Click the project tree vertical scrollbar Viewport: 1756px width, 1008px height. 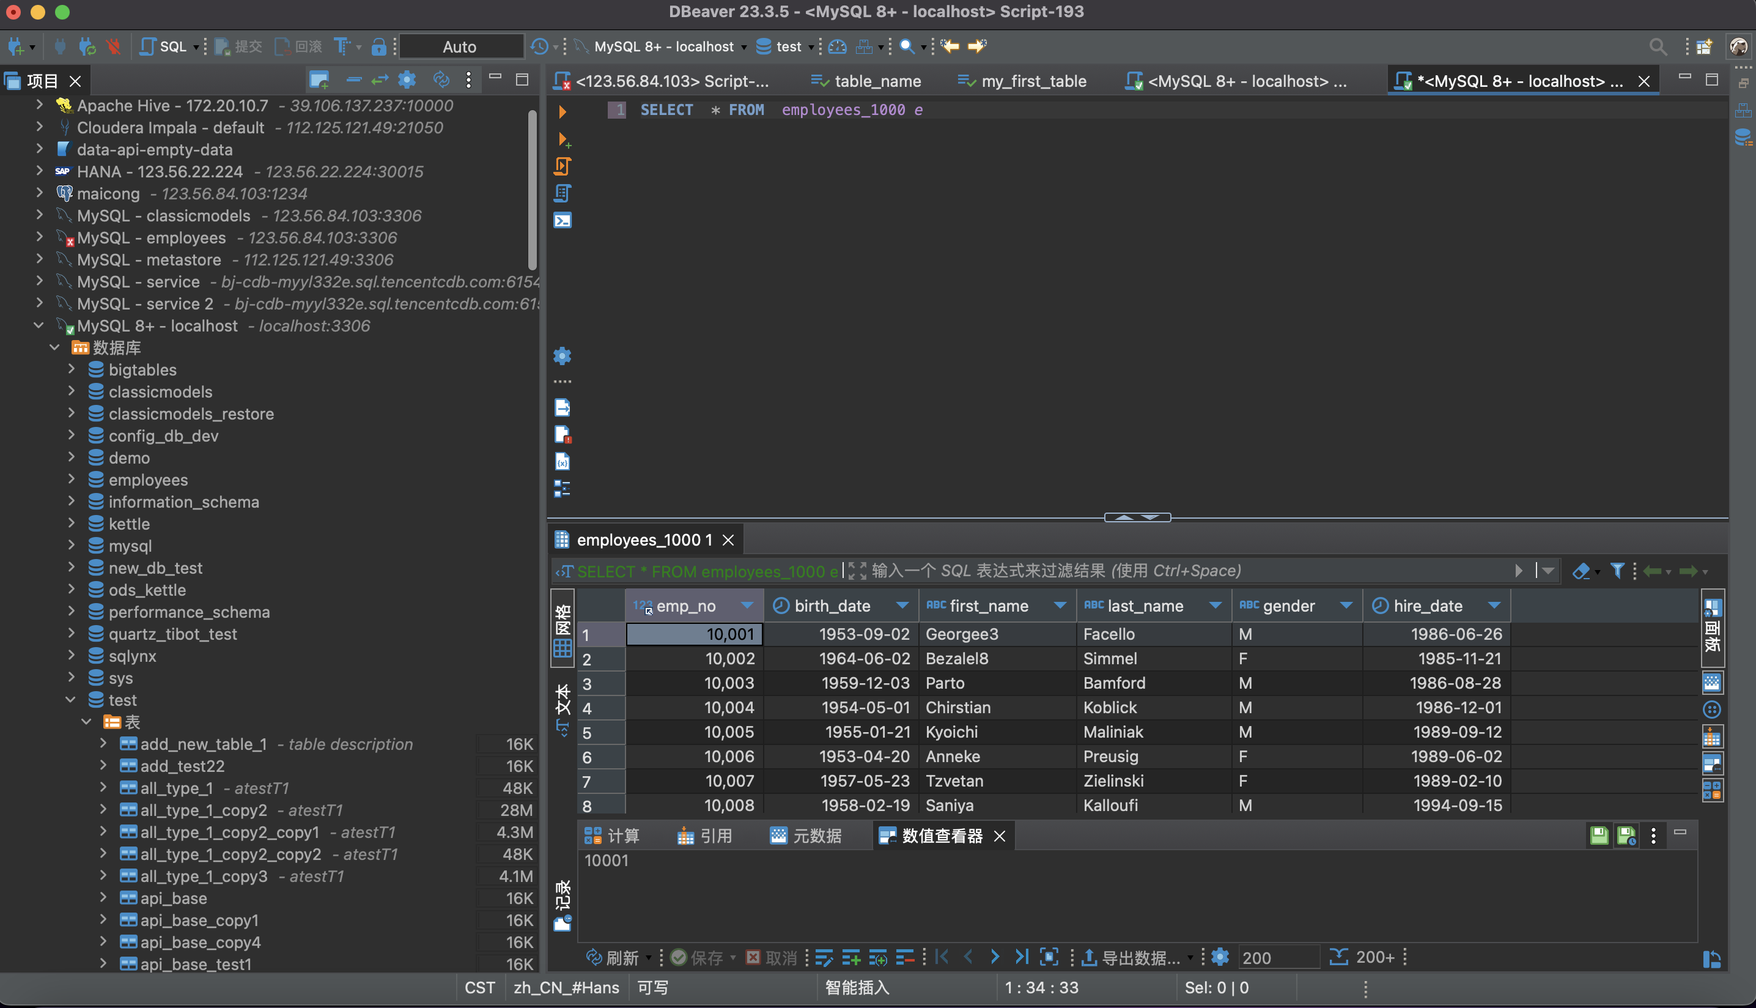tap(531, 190)
